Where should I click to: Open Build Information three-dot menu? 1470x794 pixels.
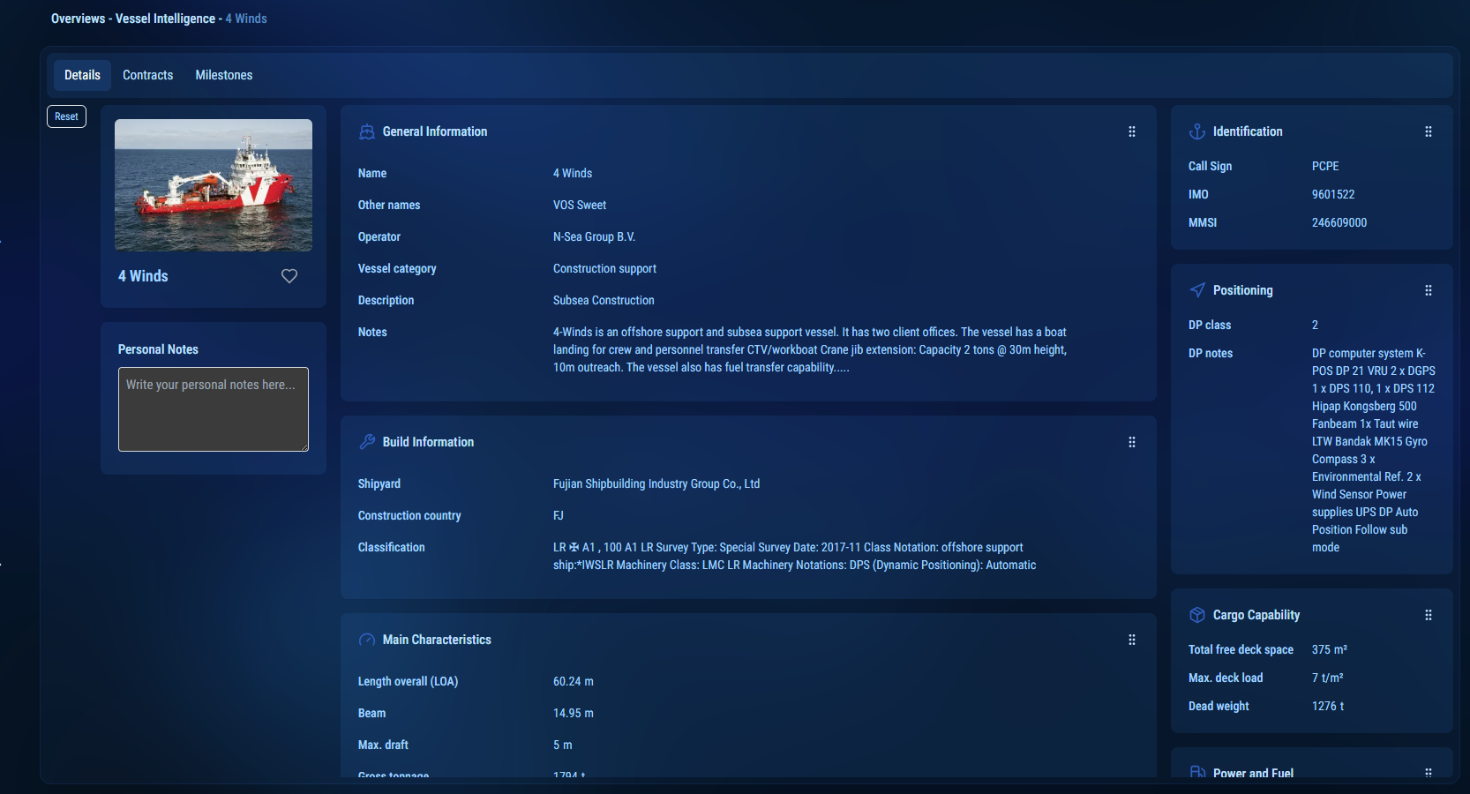tap(1132, 442)
